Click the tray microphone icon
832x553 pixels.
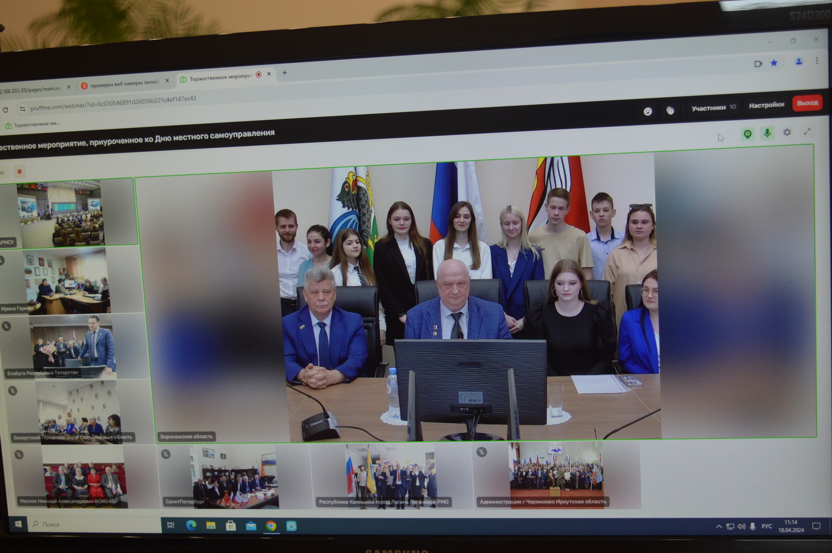[753, 526]
